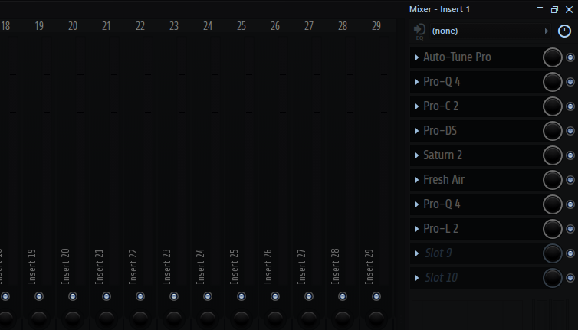This screenshot has width=578, height=330.
Task: Mute the Pro-DS effect slot
Action: coord(570,131)
